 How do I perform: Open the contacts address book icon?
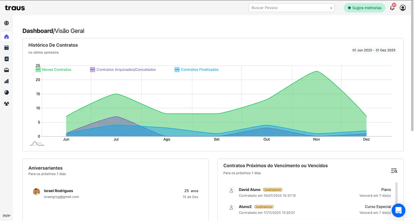(x=7, y=59)
